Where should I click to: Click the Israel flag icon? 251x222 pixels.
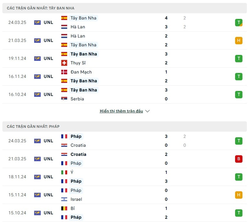64,199
